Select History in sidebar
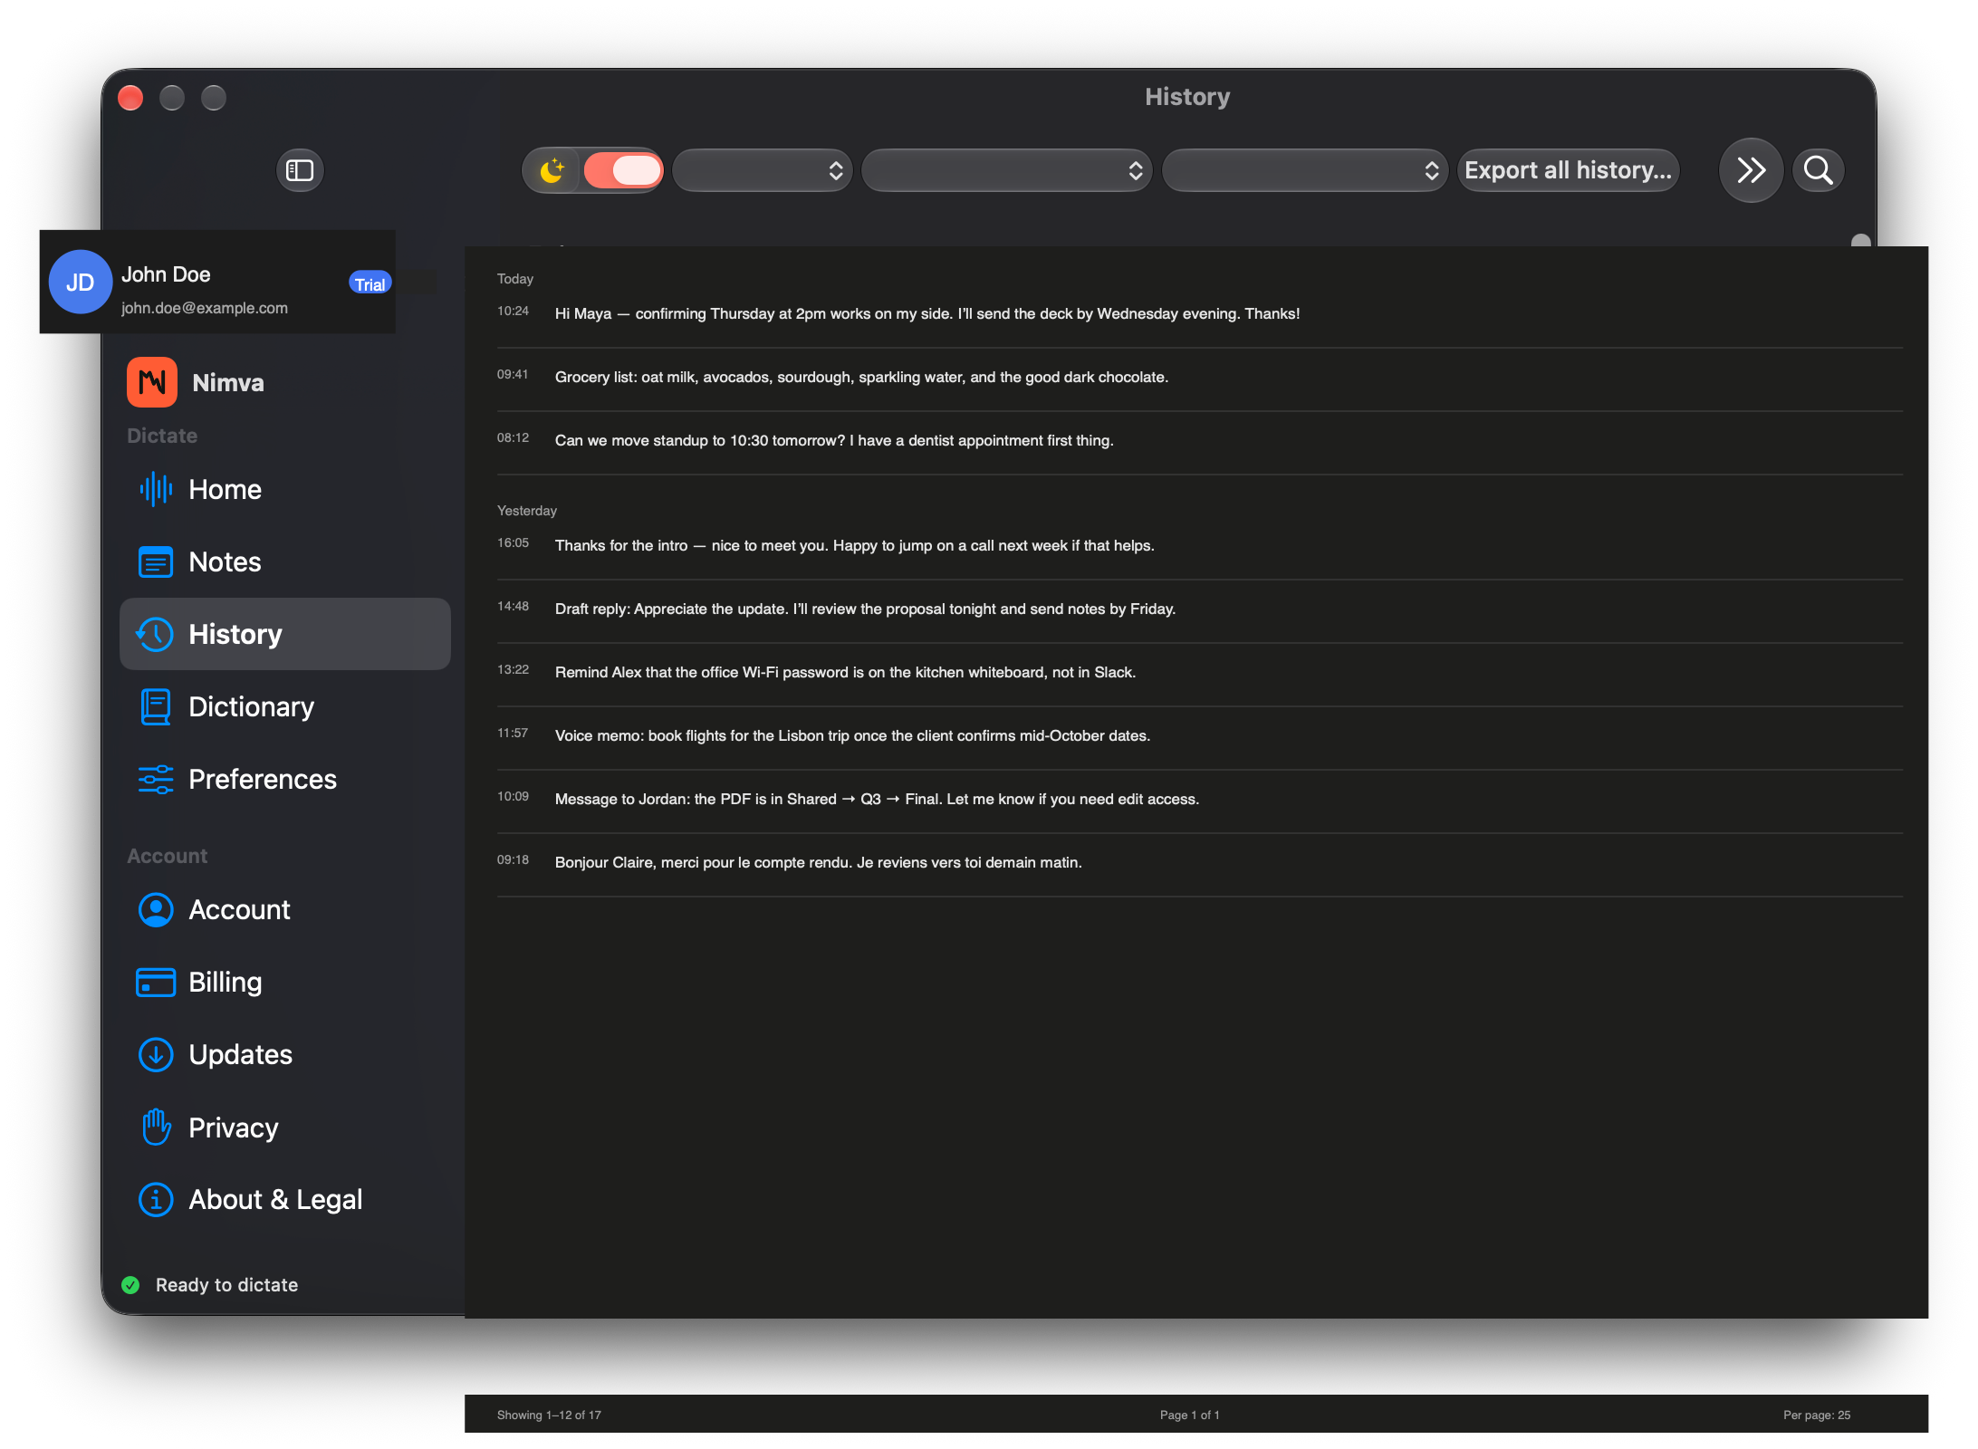This screenshot has width=1978, height=1449. [285, 634]
